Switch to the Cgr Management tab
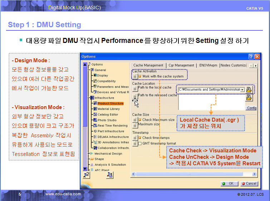The height and width of the screenshot is (201, 270). tap(181, 65)
